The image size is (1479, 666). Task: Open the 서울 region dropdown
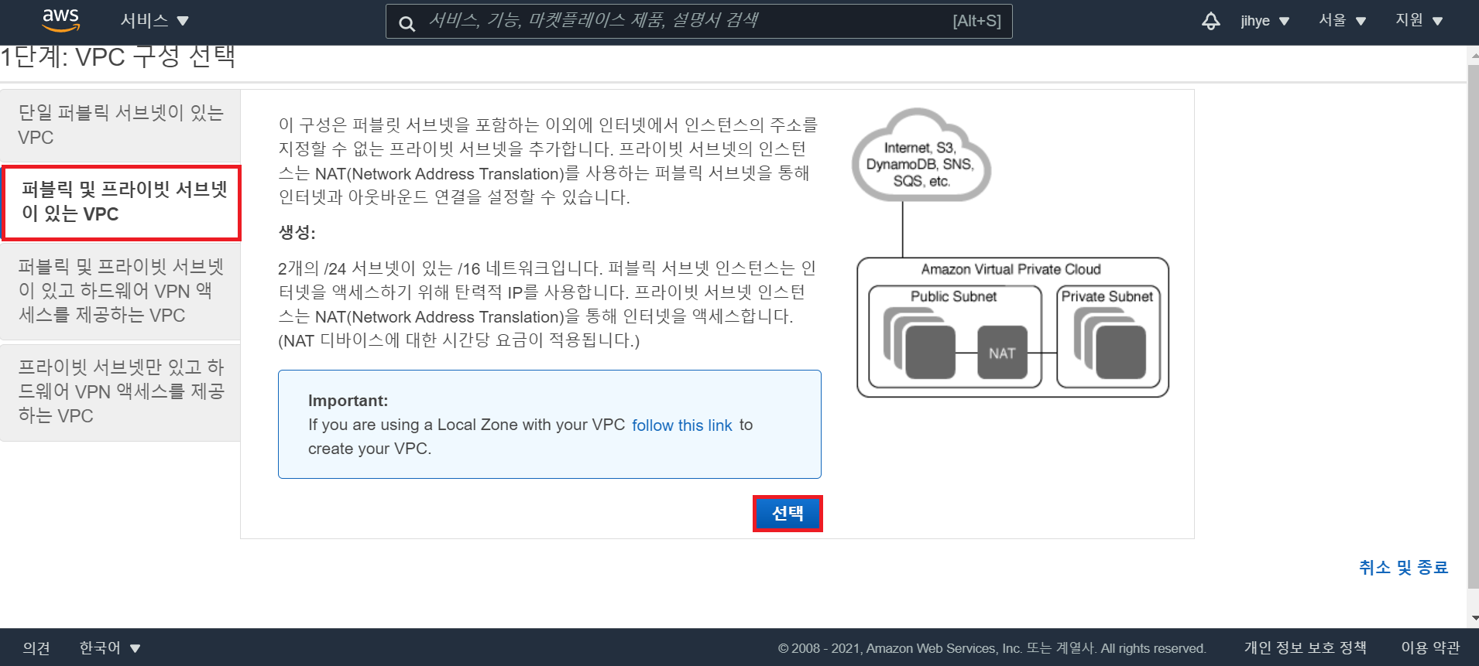(1342, 21)
